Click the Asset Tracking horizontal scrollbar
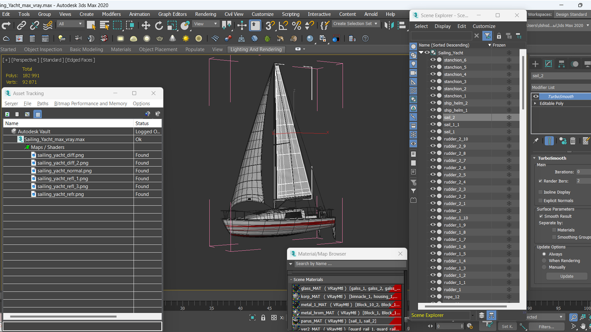591x332 pixels. click(63, 316)
